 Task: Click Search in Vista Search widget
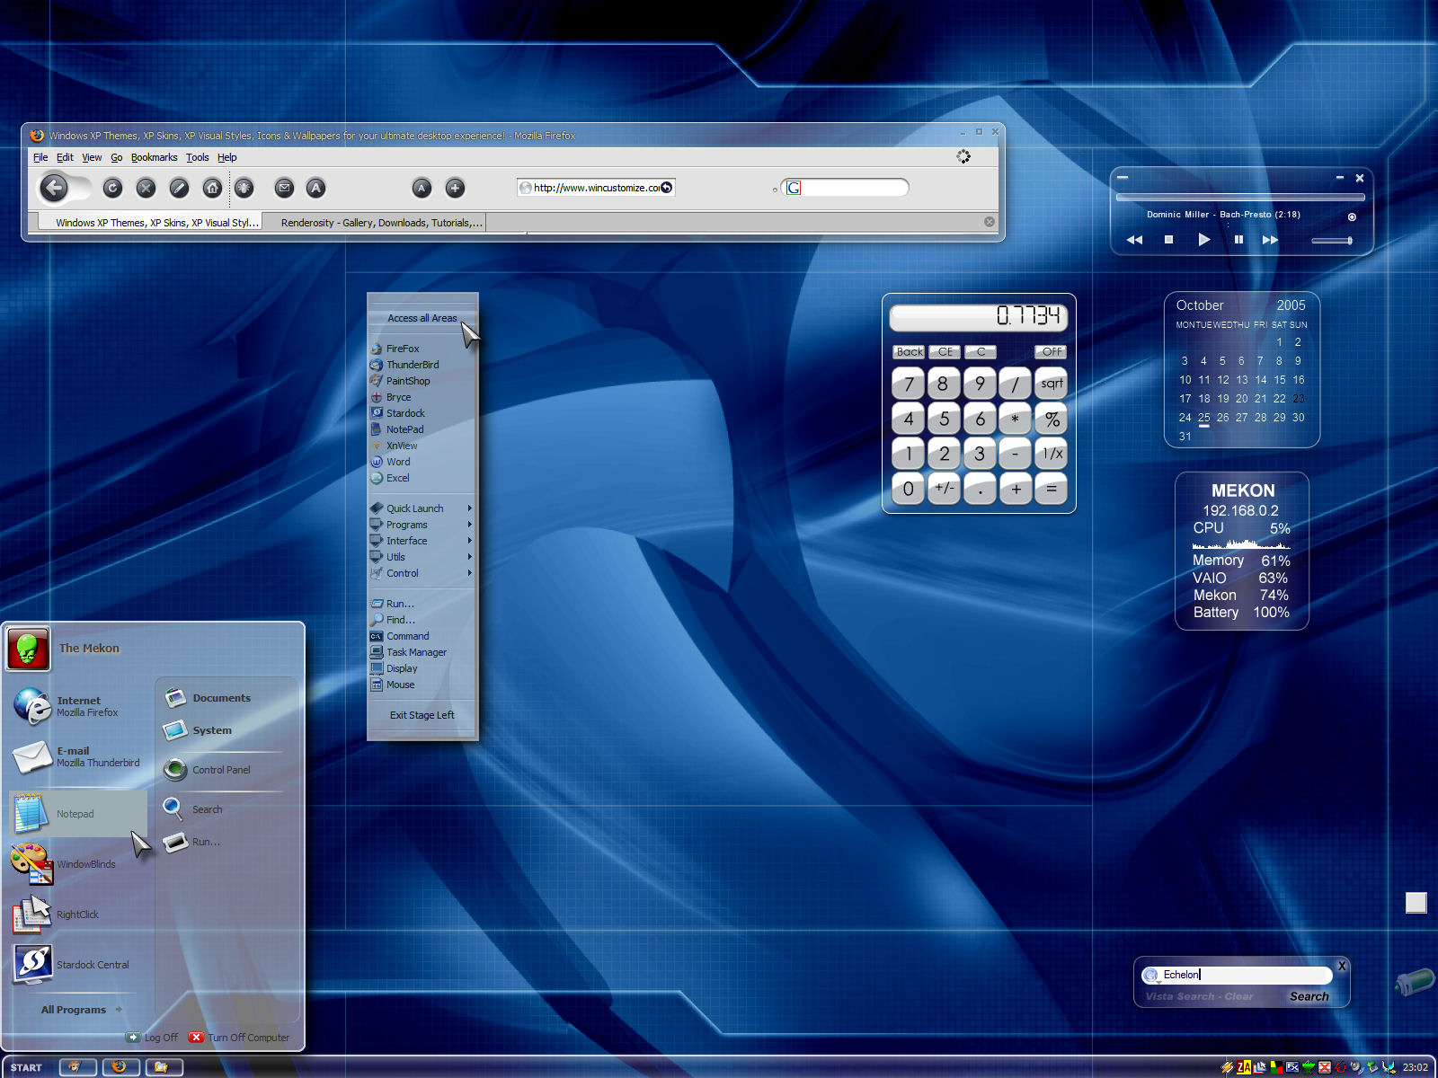[x=1309, y=996]
